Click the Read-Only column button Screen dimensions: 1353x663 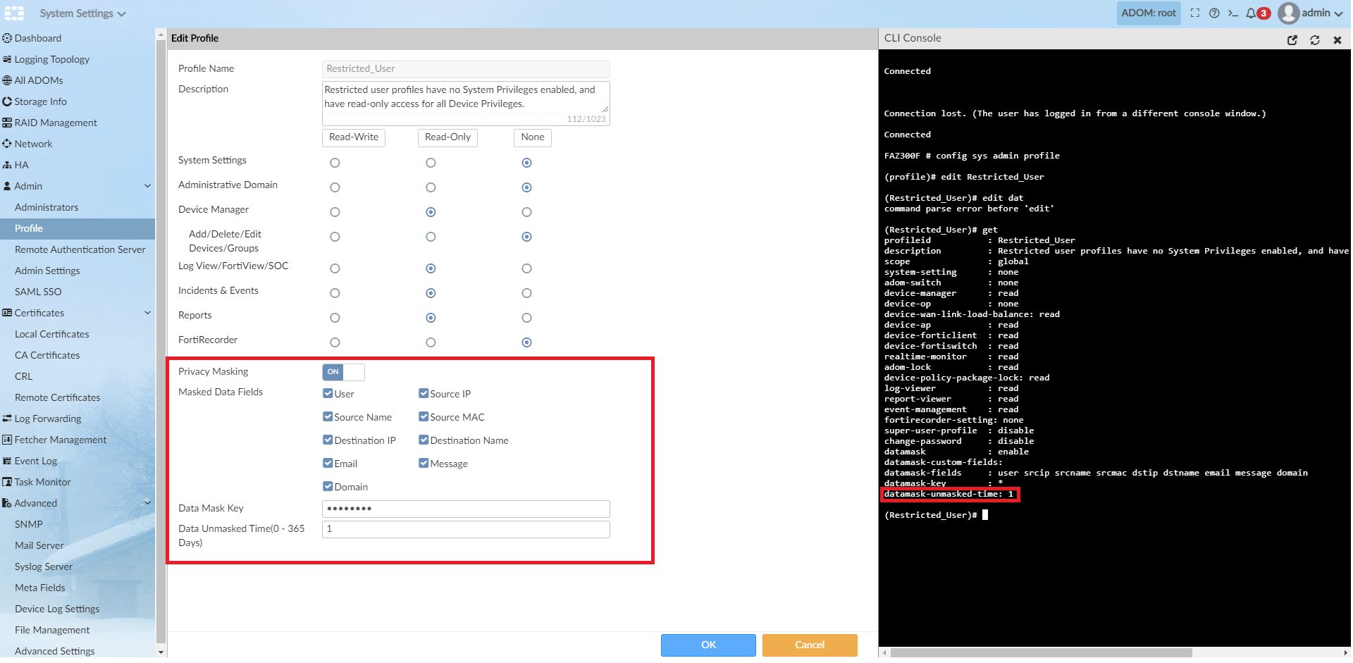tap(447, 137)
